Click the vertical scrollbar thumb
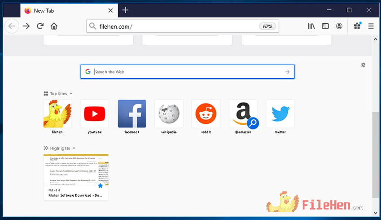Screen dimensions: 381x220 coord(376,155)
